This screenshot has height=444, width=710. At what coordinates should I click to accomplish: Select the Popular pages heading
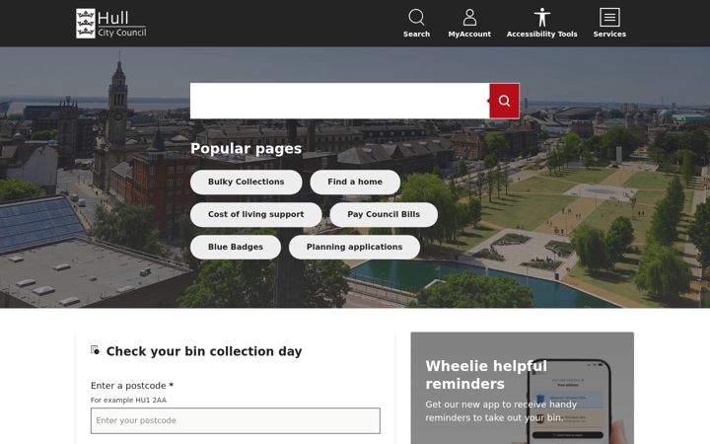[246, 149]
